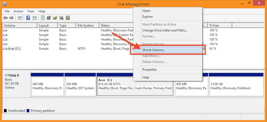Screen dimensions: 267x122
Task: Click the blue Primary partition legend swatch
Action: (x=28, y=111)
